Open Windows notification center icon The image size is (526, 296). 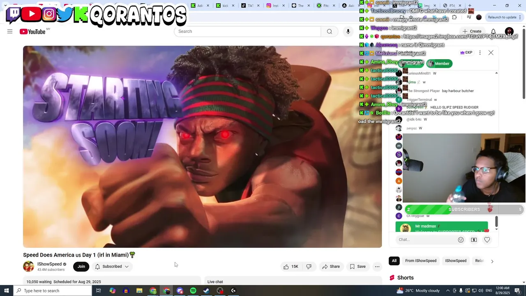click(x=517, y=291)
